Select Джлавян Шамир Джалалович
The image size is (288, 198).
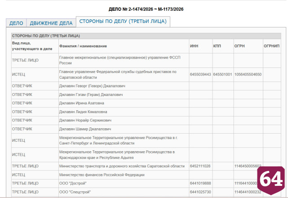point(85,129)
